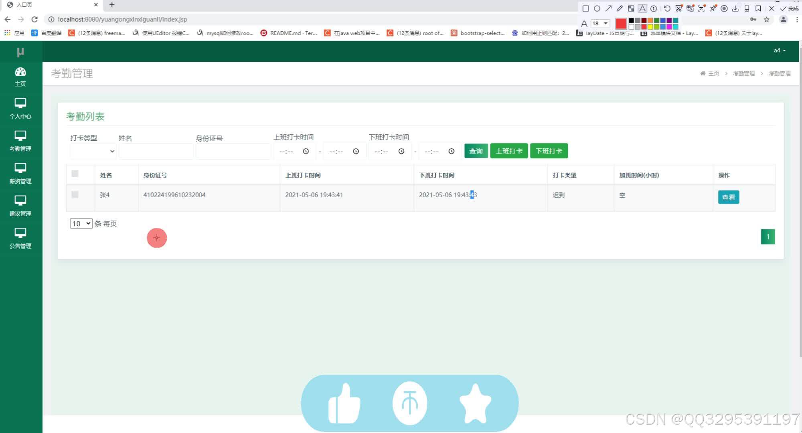Open the Chrome three-dot menu
Viewport: 802px width, 433px height.
[x=797, y=19]
